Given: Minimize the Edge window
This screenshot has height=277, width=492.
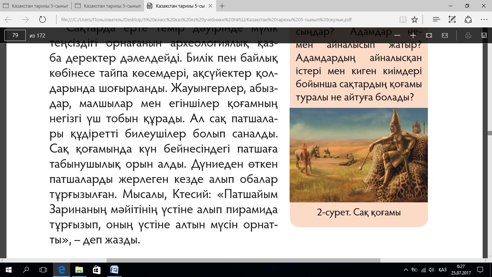Looking at the screenshot, I should 451,6.
